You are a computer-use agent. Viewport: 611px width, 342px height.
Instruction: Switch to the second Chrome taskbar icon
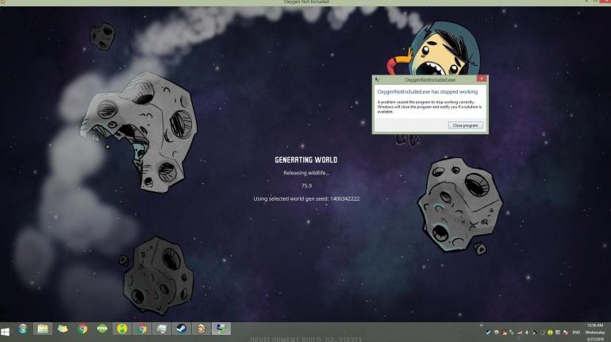(x=142, y=329)
